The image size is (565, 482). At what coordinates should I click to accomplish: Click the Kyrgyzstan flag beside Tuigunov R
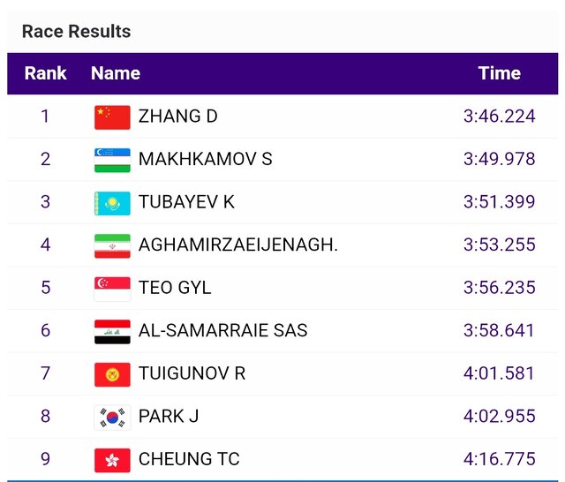tap(112, 373)
